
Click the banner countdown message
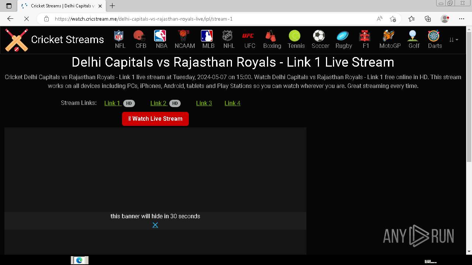pyautogui.click(x=155, y=216)
